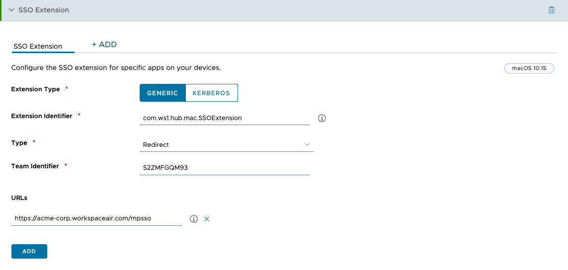Switch to the SSO Extension tab

tap(38, 46)
